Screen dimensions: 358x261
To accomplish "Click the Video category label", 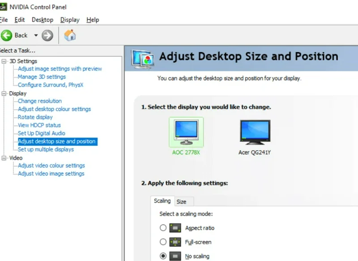I will (x=16, y=158).
